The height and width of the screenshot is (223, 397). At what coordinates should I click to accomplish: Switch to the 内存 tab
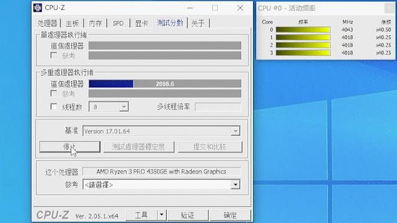pyautogui.click(x=96, y=24)
